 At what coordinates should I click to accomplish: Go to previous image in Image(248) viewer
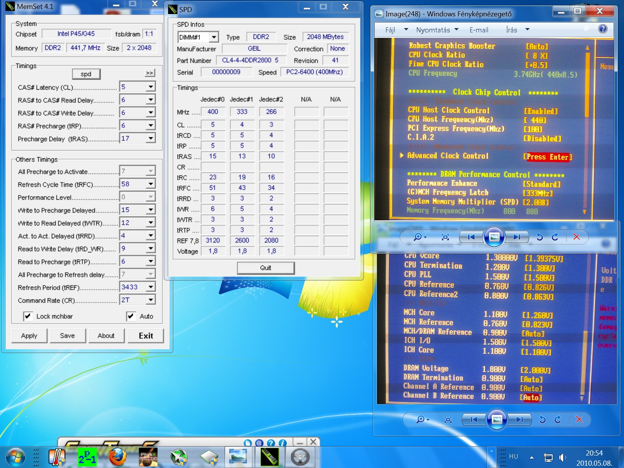[471, 237]
